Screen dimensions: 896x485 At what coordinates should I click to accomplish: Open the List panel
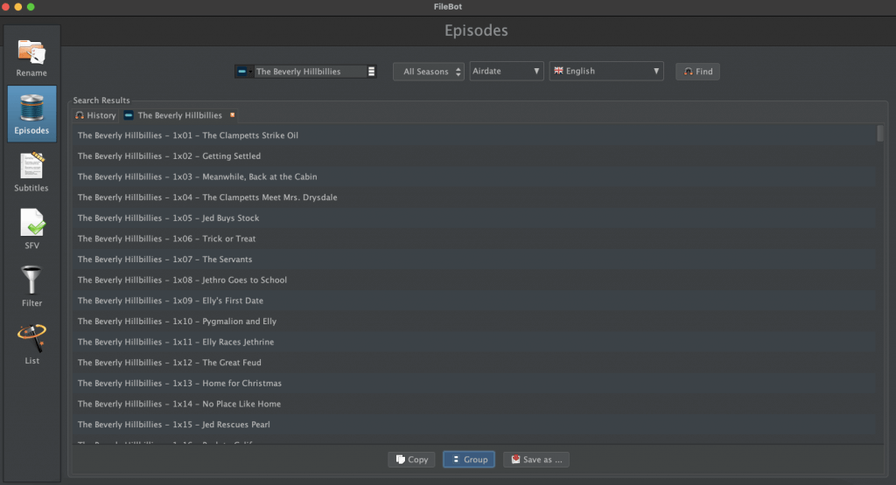(x=31, y=344)
